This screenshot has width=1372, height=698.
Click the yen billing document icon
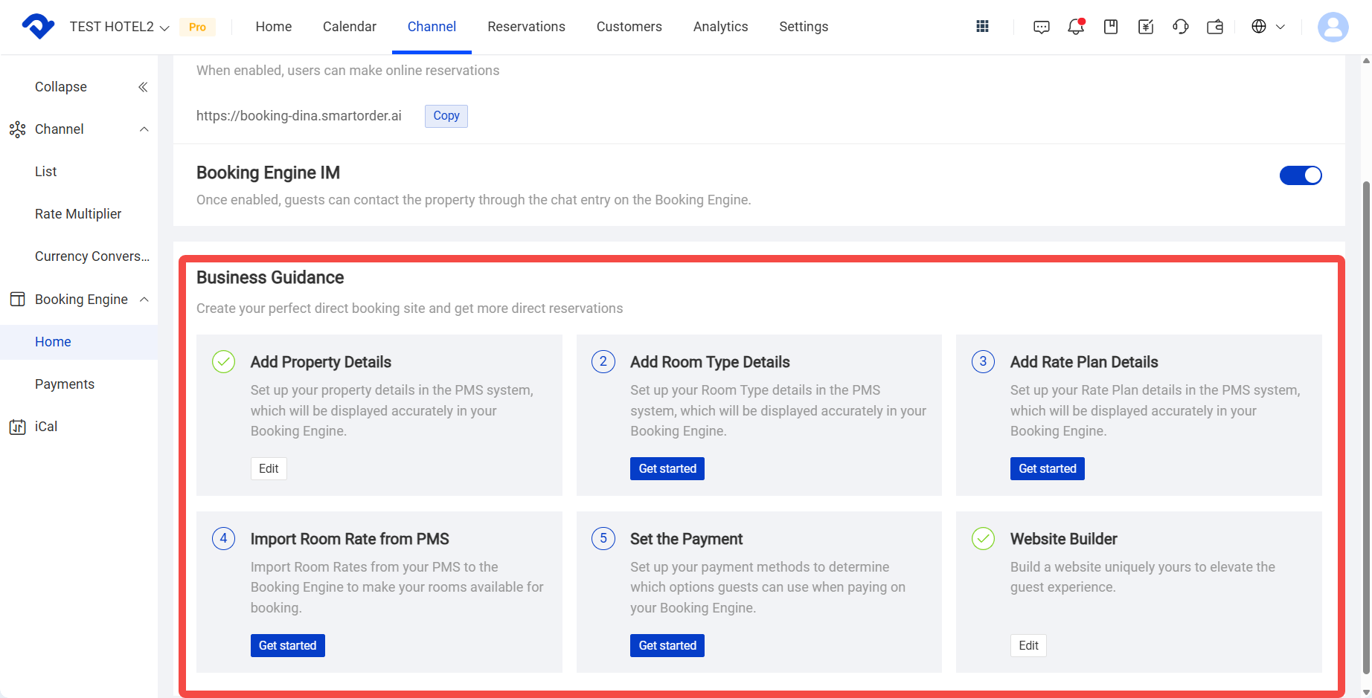pos(1146,27)
